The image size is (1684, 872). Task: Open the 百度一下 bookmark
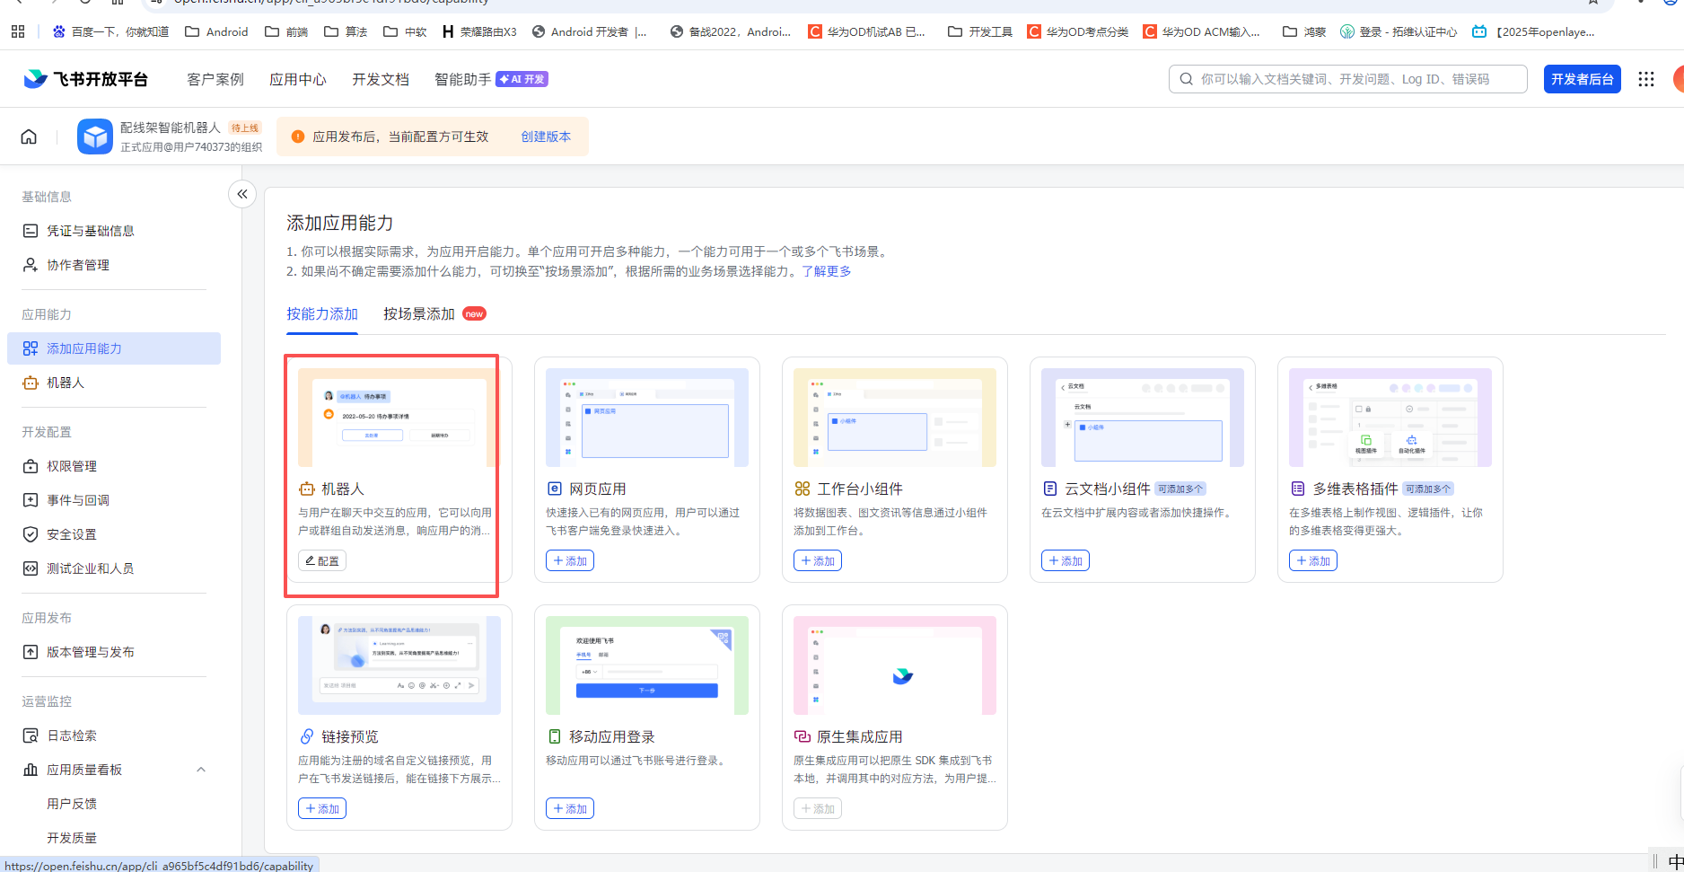click(x=110, y=31)
